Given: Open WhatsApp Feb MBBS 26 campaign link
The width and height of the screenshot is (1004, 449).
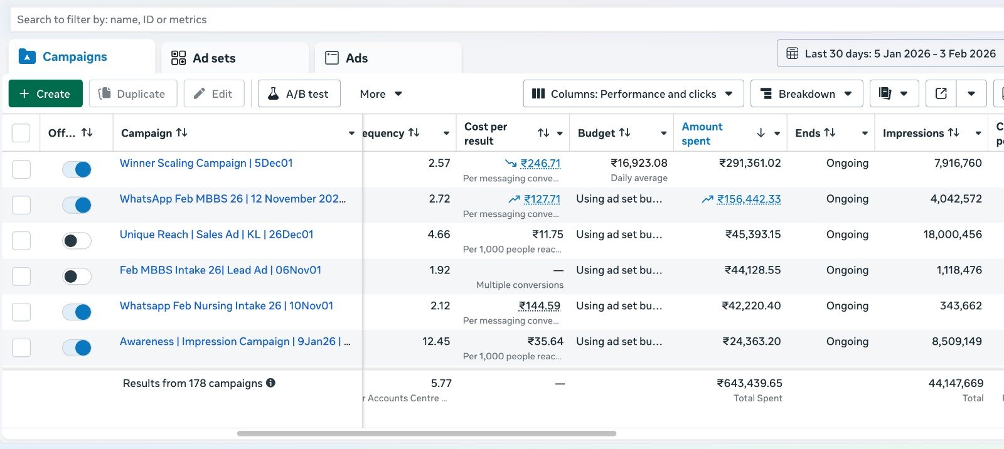Looking at the screenshot, I should click(233, 199).
